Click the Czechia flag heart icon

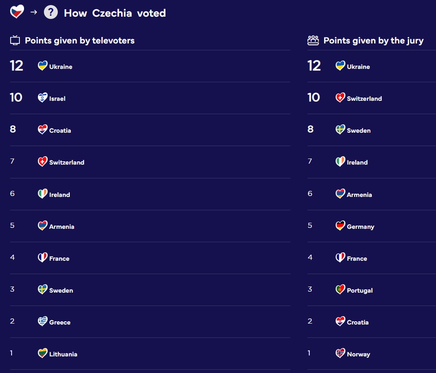[17, 12]
